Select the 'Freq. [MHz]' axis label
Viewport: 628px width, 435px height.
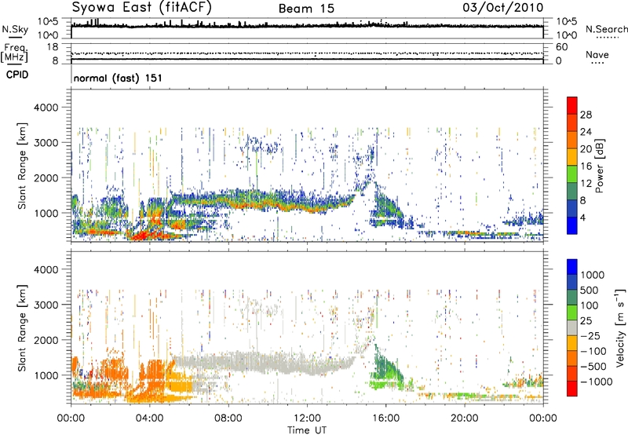point(14,53)
